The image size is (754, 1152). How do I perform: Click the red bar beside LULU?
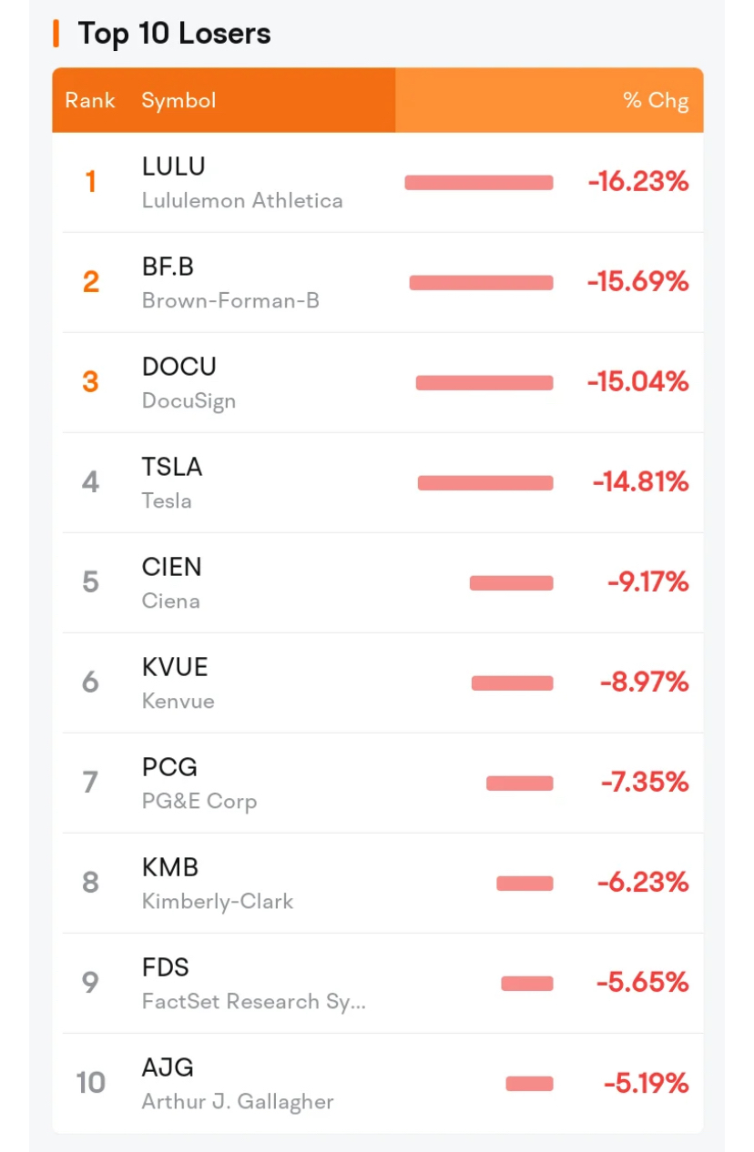click(479, 182)
